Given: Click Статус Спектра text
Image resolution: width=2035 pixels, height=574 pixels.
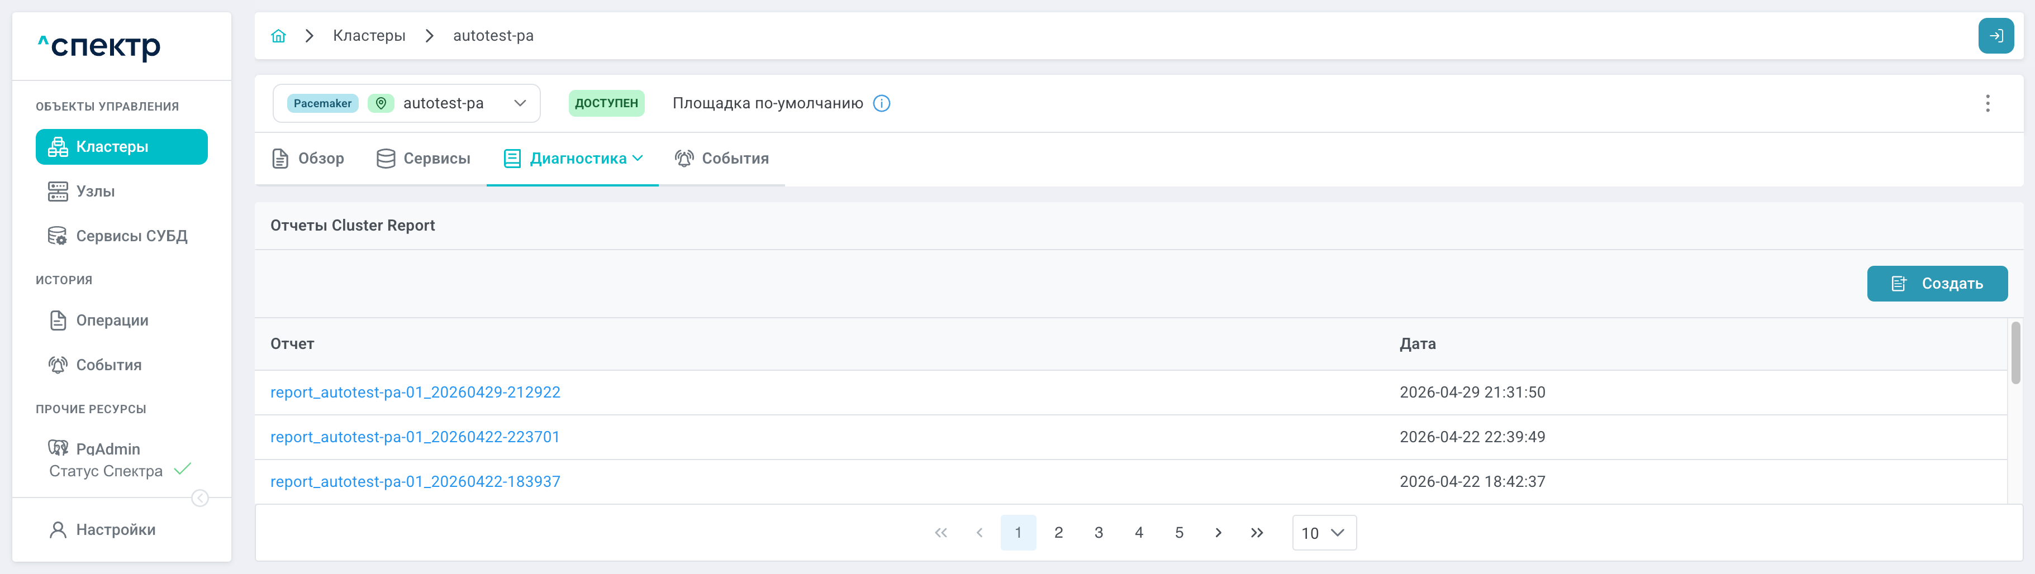Looking at the screenshot, I should [106, 471].
